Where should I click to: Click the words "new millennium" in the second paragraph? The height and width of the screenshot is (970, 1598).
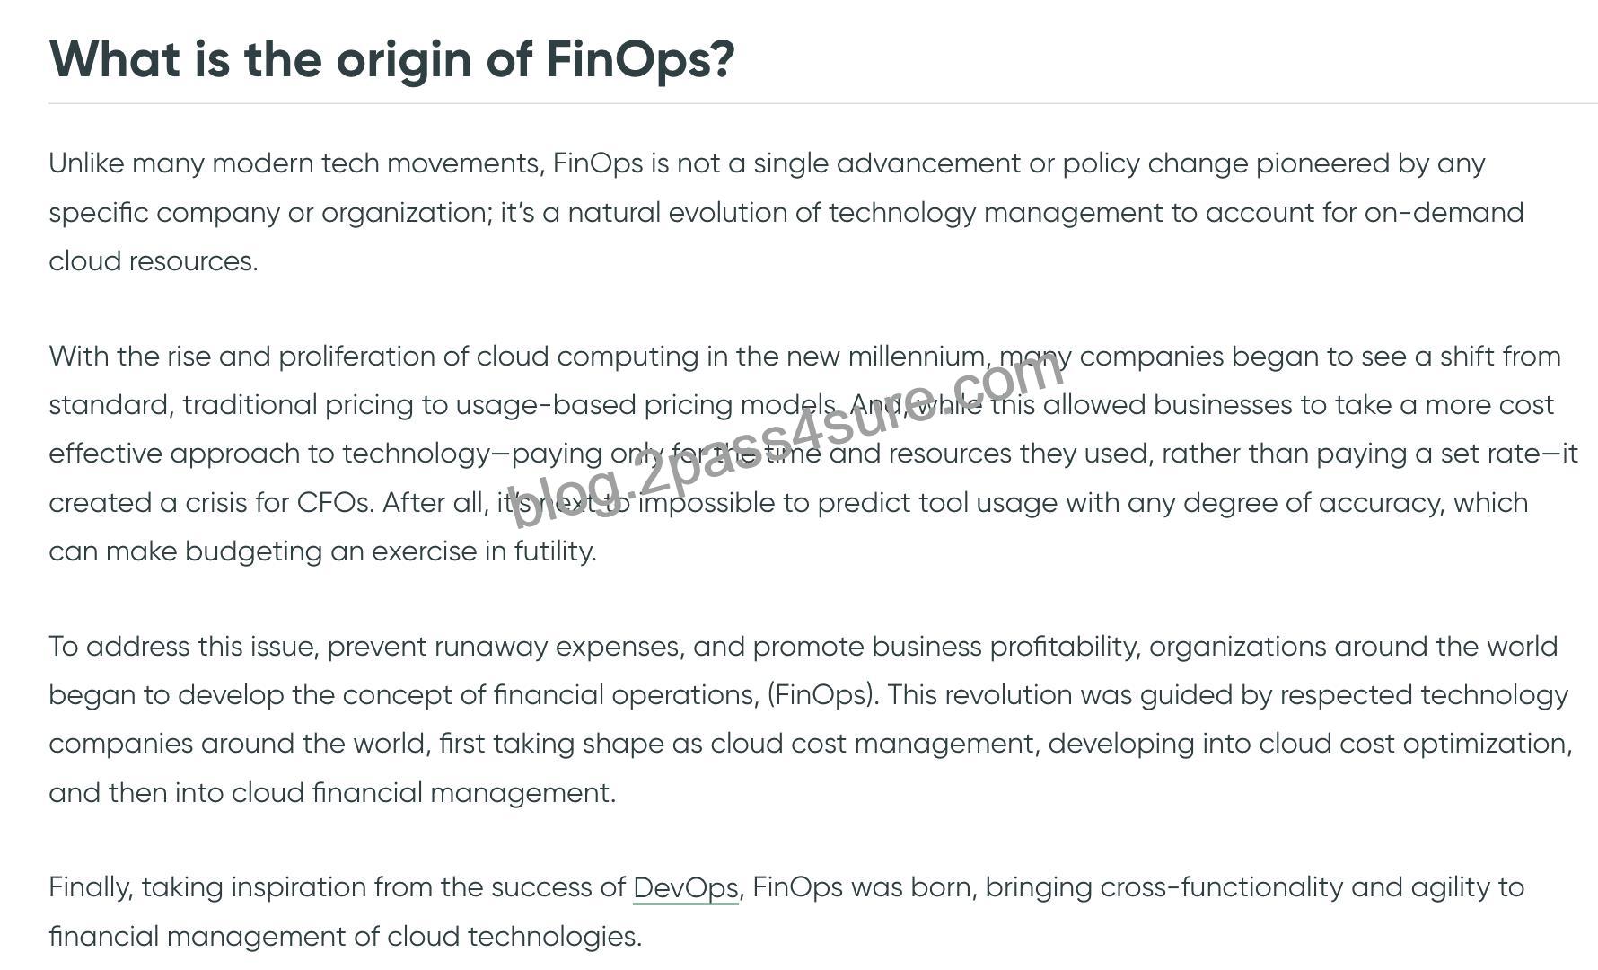tap(885, 356)
